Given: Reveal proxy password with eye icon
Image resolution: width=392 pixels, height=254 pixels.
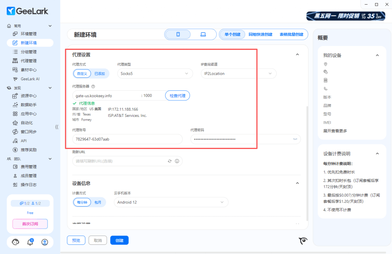Looking at the screenshot, I should click(x=295, y=139).
